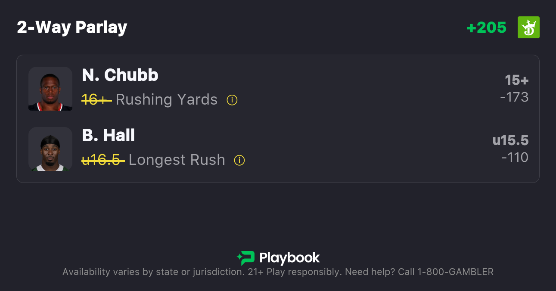Viewport: 556px width, 291px height.
Task: Click the Rushing Yards market label
Action: point(167,100)
